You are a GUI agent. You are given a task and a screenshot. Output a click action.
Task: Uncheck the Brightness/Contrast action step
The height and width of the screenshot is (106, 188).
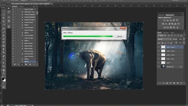coord(13,20)
